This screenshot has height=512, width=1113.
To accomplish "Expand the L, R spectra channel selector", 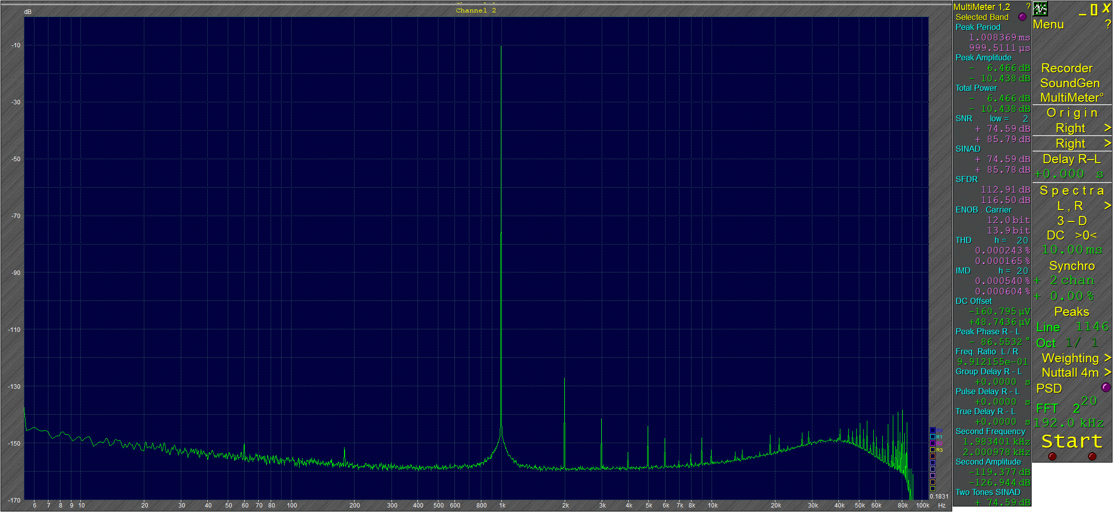I will click(x=1107, y=206).
